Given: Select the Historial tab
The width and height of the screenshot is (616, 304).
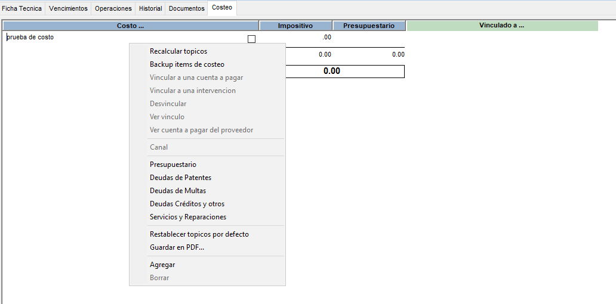Looking at the screenshot, I should [150, 8].
